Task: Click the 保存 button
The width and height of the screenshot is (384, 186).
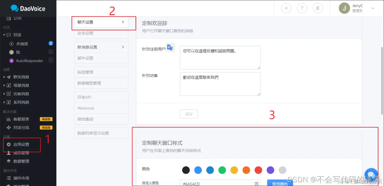Action: pyautogui.click(x=189, y=114)
